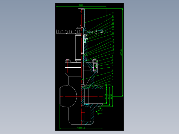The width and height of the screenshot is (179, 134).
Task: Select part callout number 2
Action: 112,79
